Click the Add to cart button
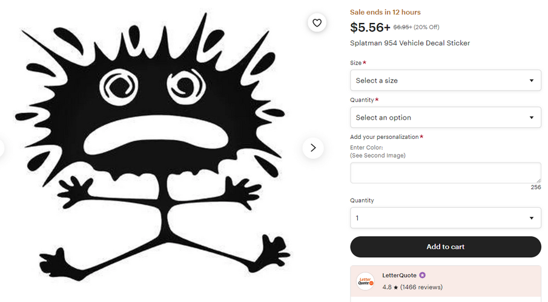The width and height of the screenshot is (548, 302). (x=445, y=246)
